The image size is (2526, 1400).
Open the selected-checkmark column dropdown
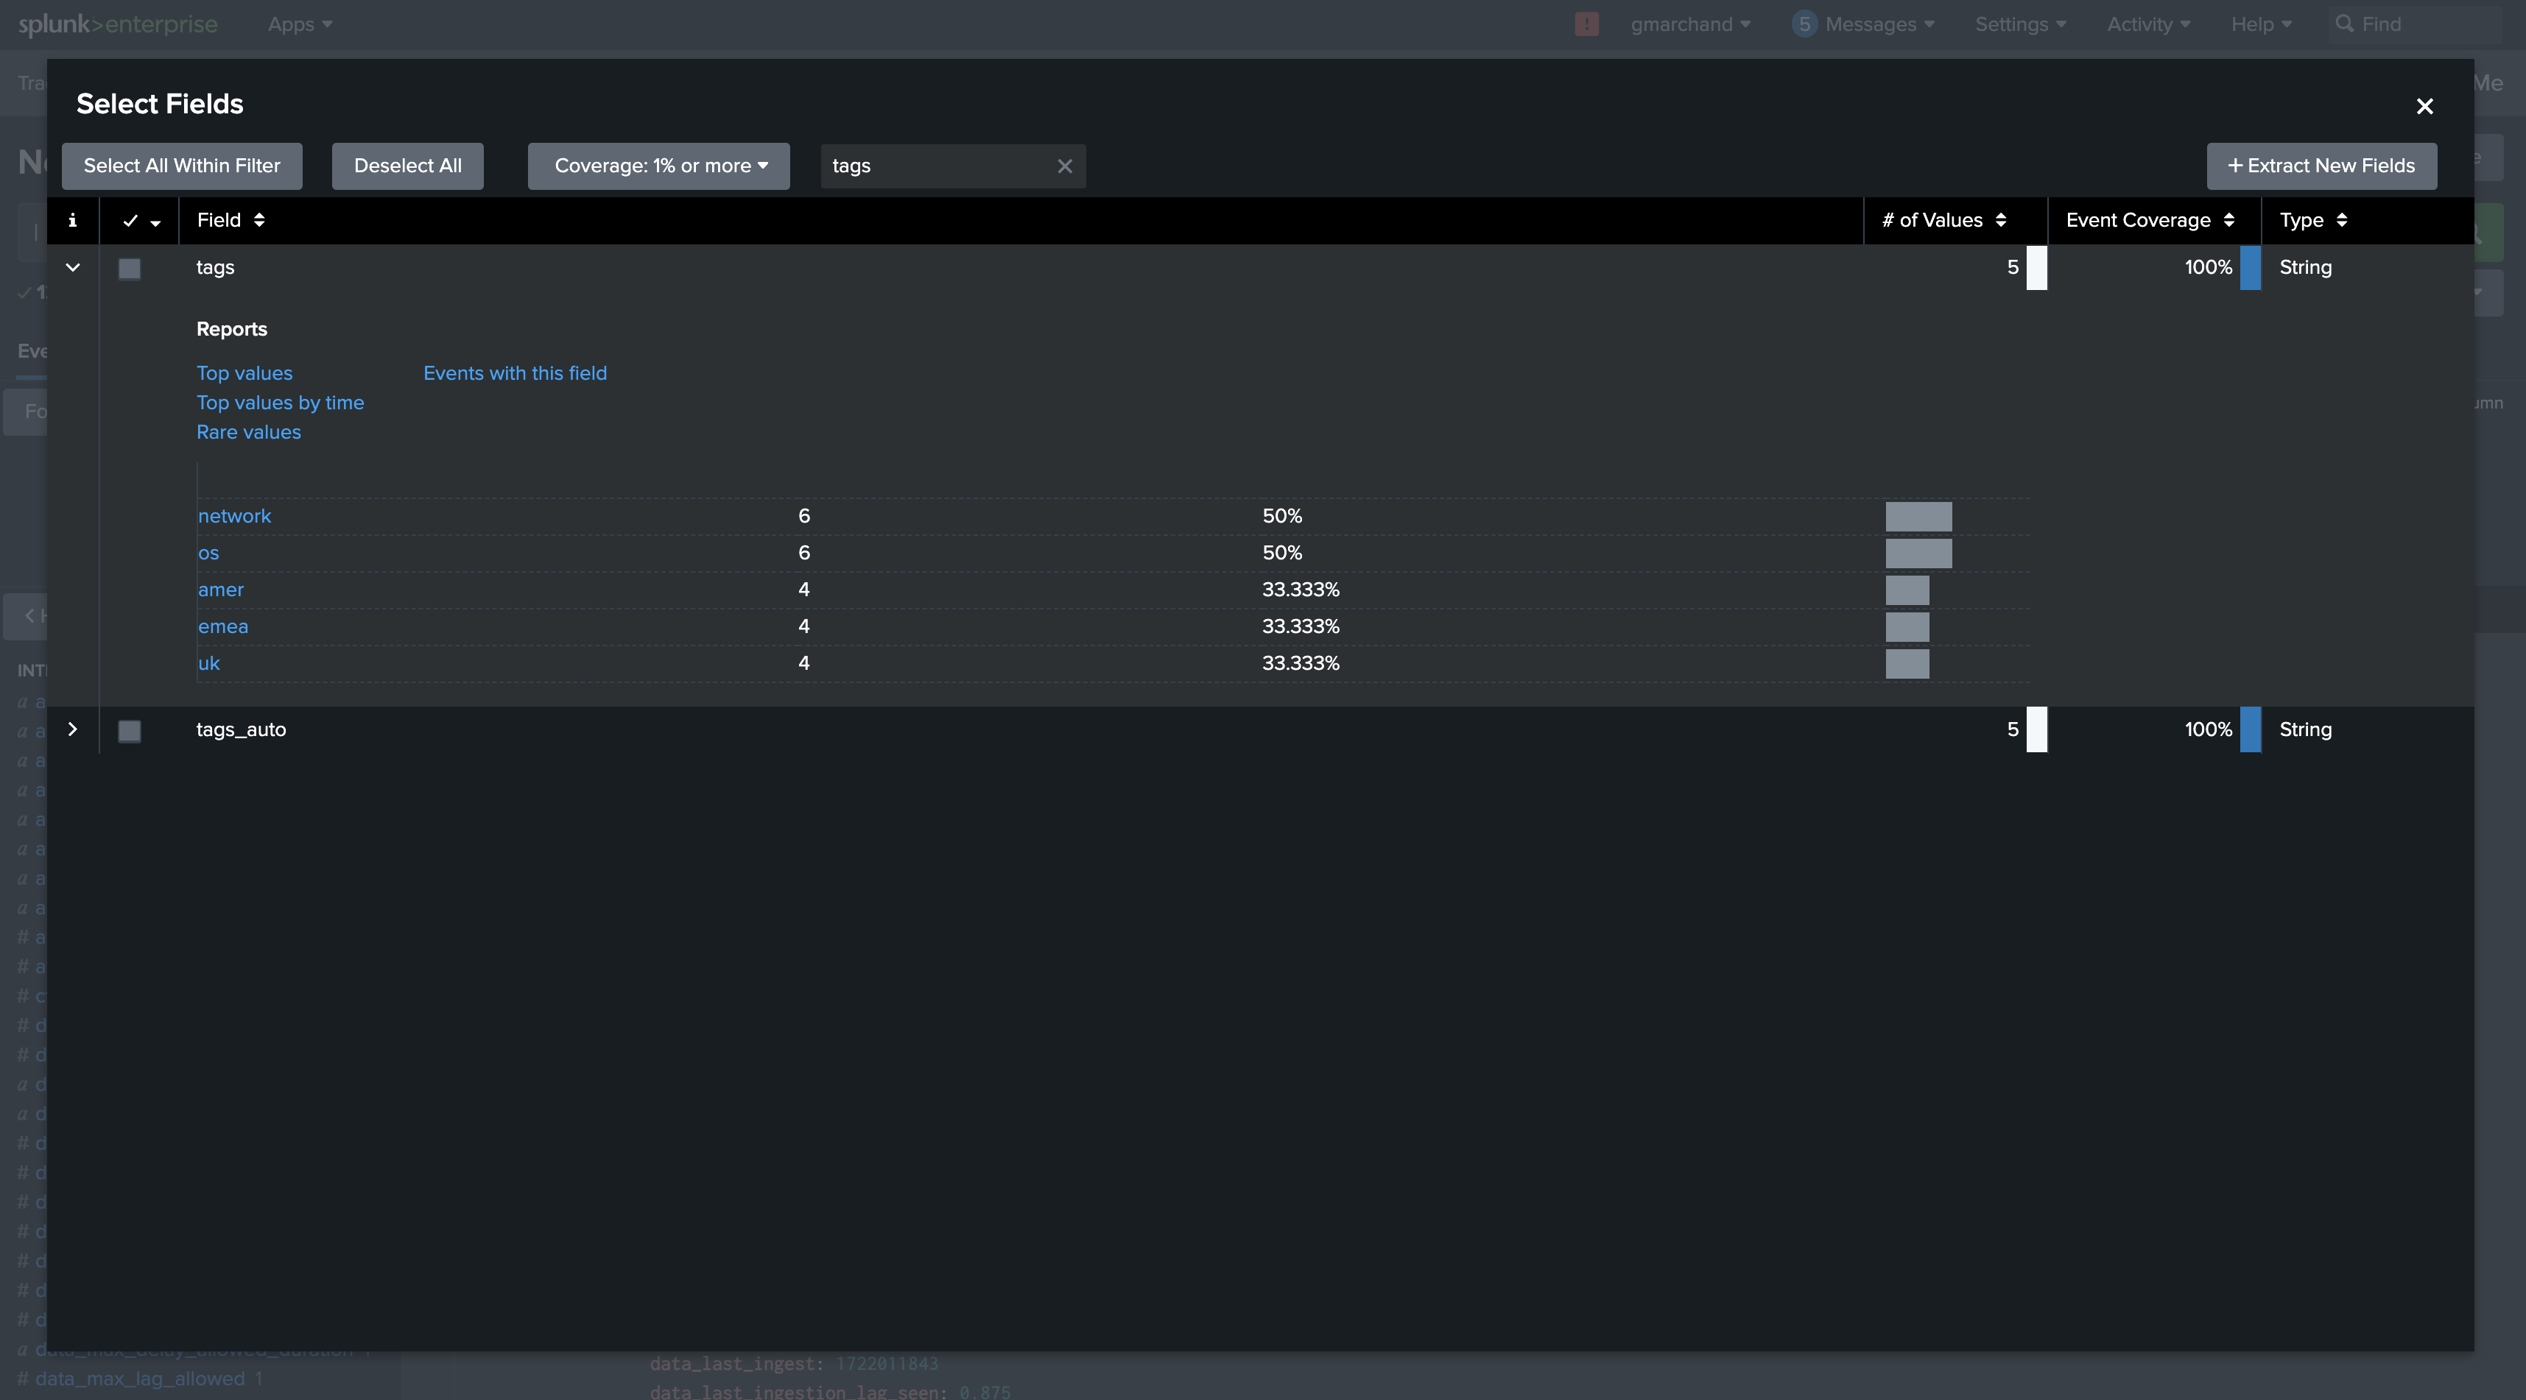pyautogui.click(x=155, y=222)
